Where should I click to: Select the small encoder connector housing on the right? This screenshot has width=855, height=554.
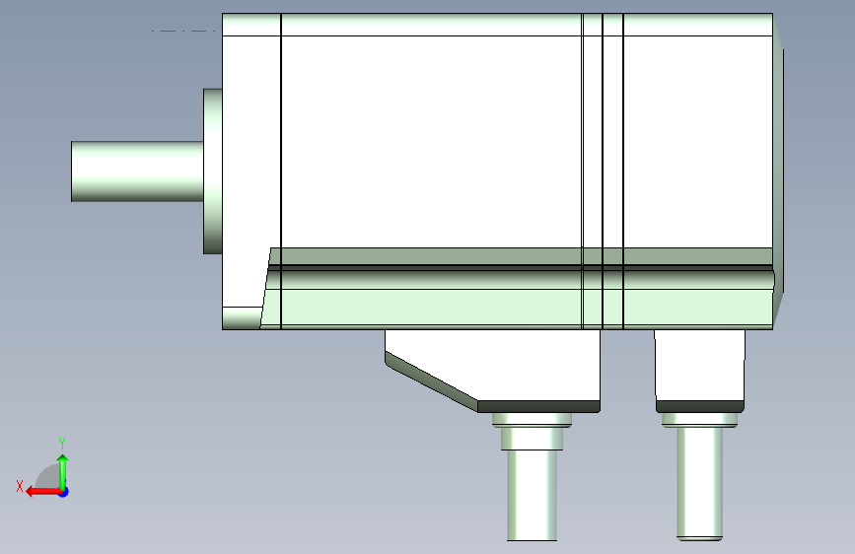point(699,370)
